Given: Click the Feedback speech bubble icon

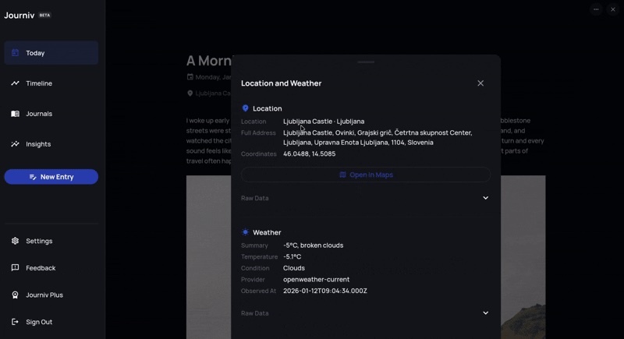Looking at the screenshot, I should tap(15, 268).
